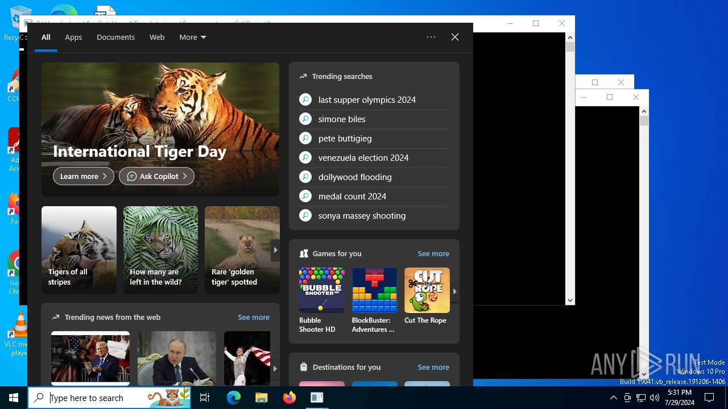The width and height of the screenshot is (728, 409).
Task: Click scroll-down arrow in rear console window
Action: [570, 300]
